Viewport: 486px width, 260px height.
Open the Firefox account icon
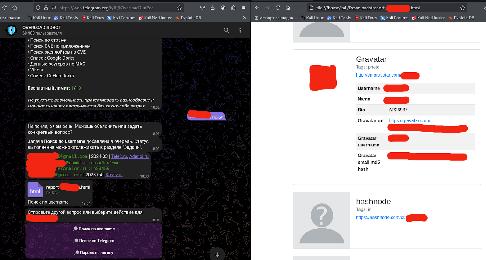(223, 8)
